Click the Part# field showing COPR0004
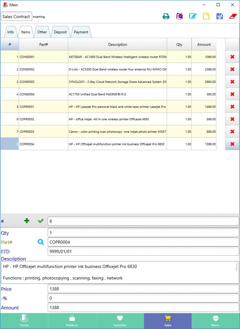 point(143,242)
